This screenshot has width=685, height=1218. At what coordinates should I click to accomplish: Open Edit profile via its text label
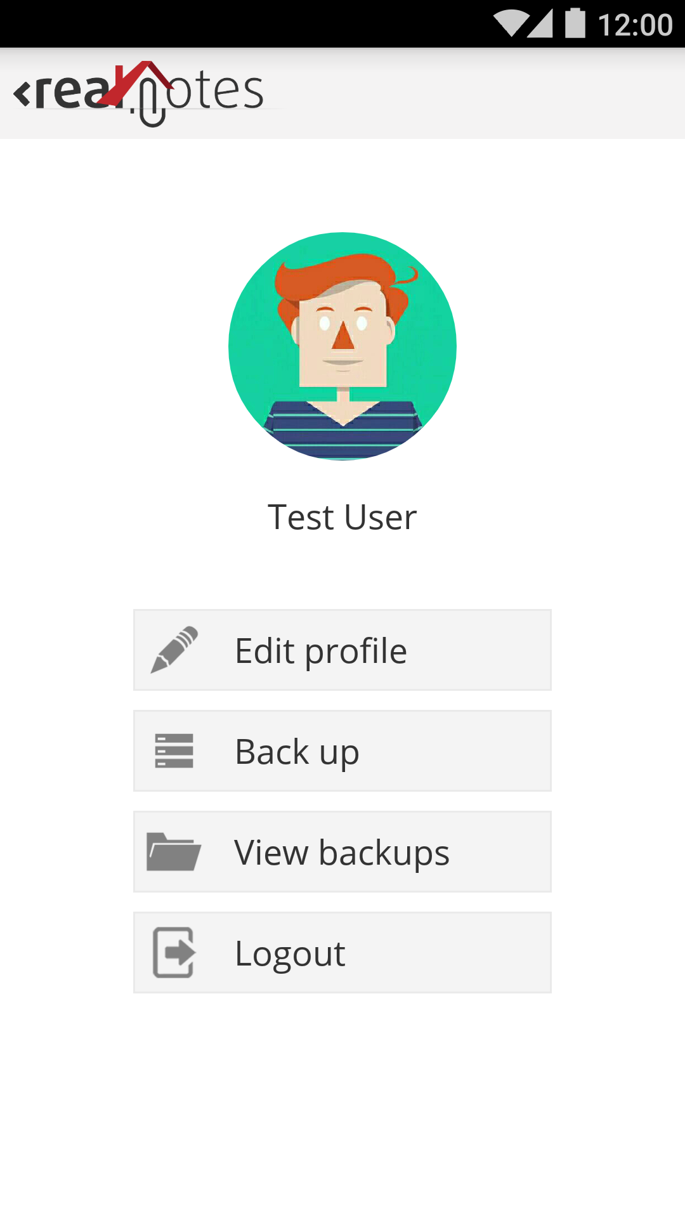(x=321, y=651)
